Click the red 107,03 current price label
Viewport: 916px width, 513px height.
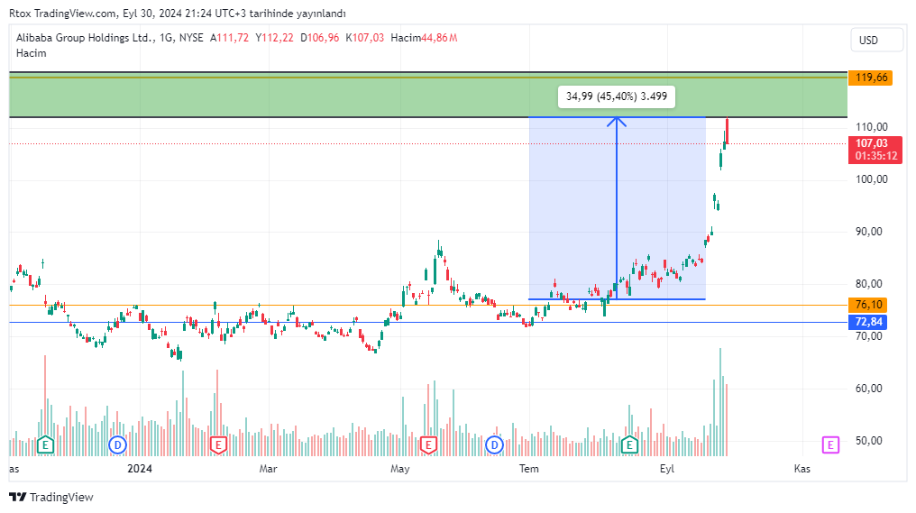[x=871, y=143]
